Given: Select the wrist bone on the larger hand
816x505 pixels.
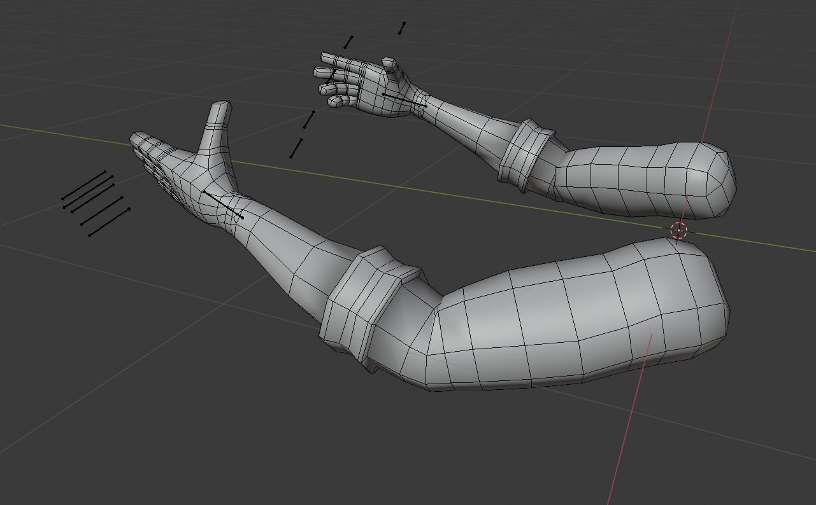Looking at the screenshot, I should point(223,205).
